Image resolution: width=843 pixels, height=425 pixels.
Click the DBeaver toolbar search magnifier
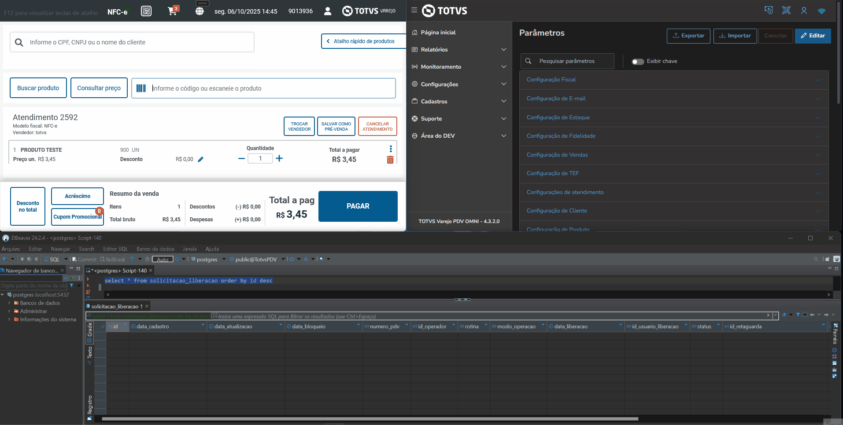[x=816, y=259]
